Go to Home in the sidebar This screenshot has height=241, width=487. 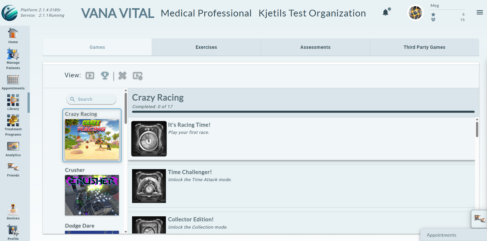click(13, 36)
